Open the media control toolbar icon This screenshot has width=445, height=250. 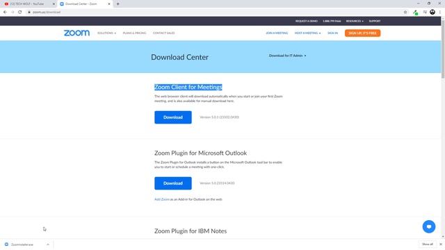tap(425, 12)
